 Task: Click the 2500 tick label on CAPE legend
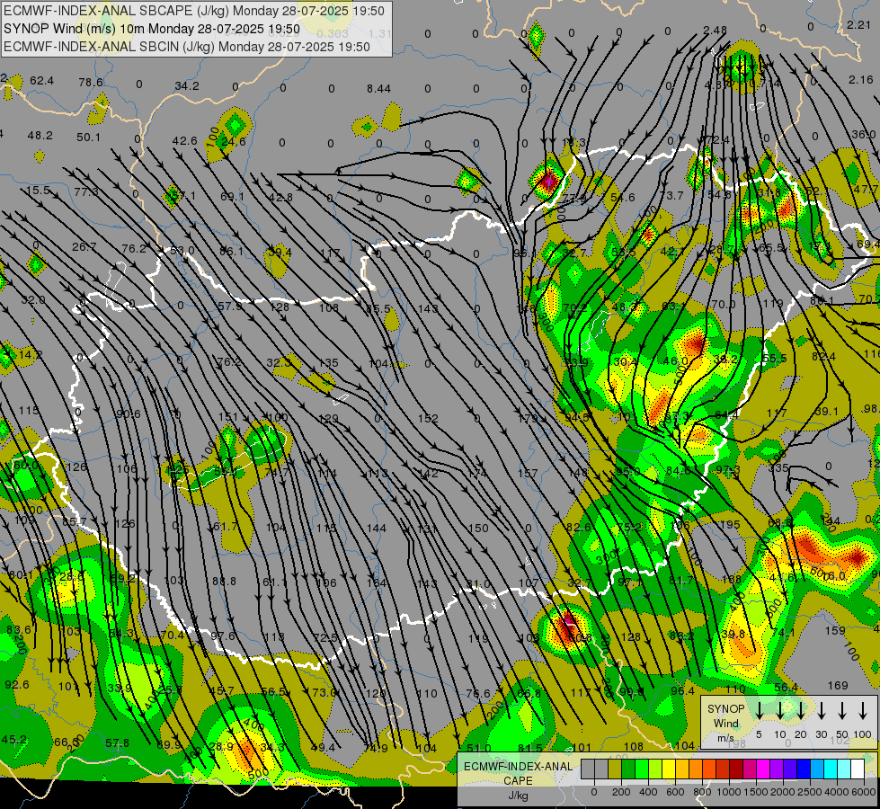(x=810, y=792)
